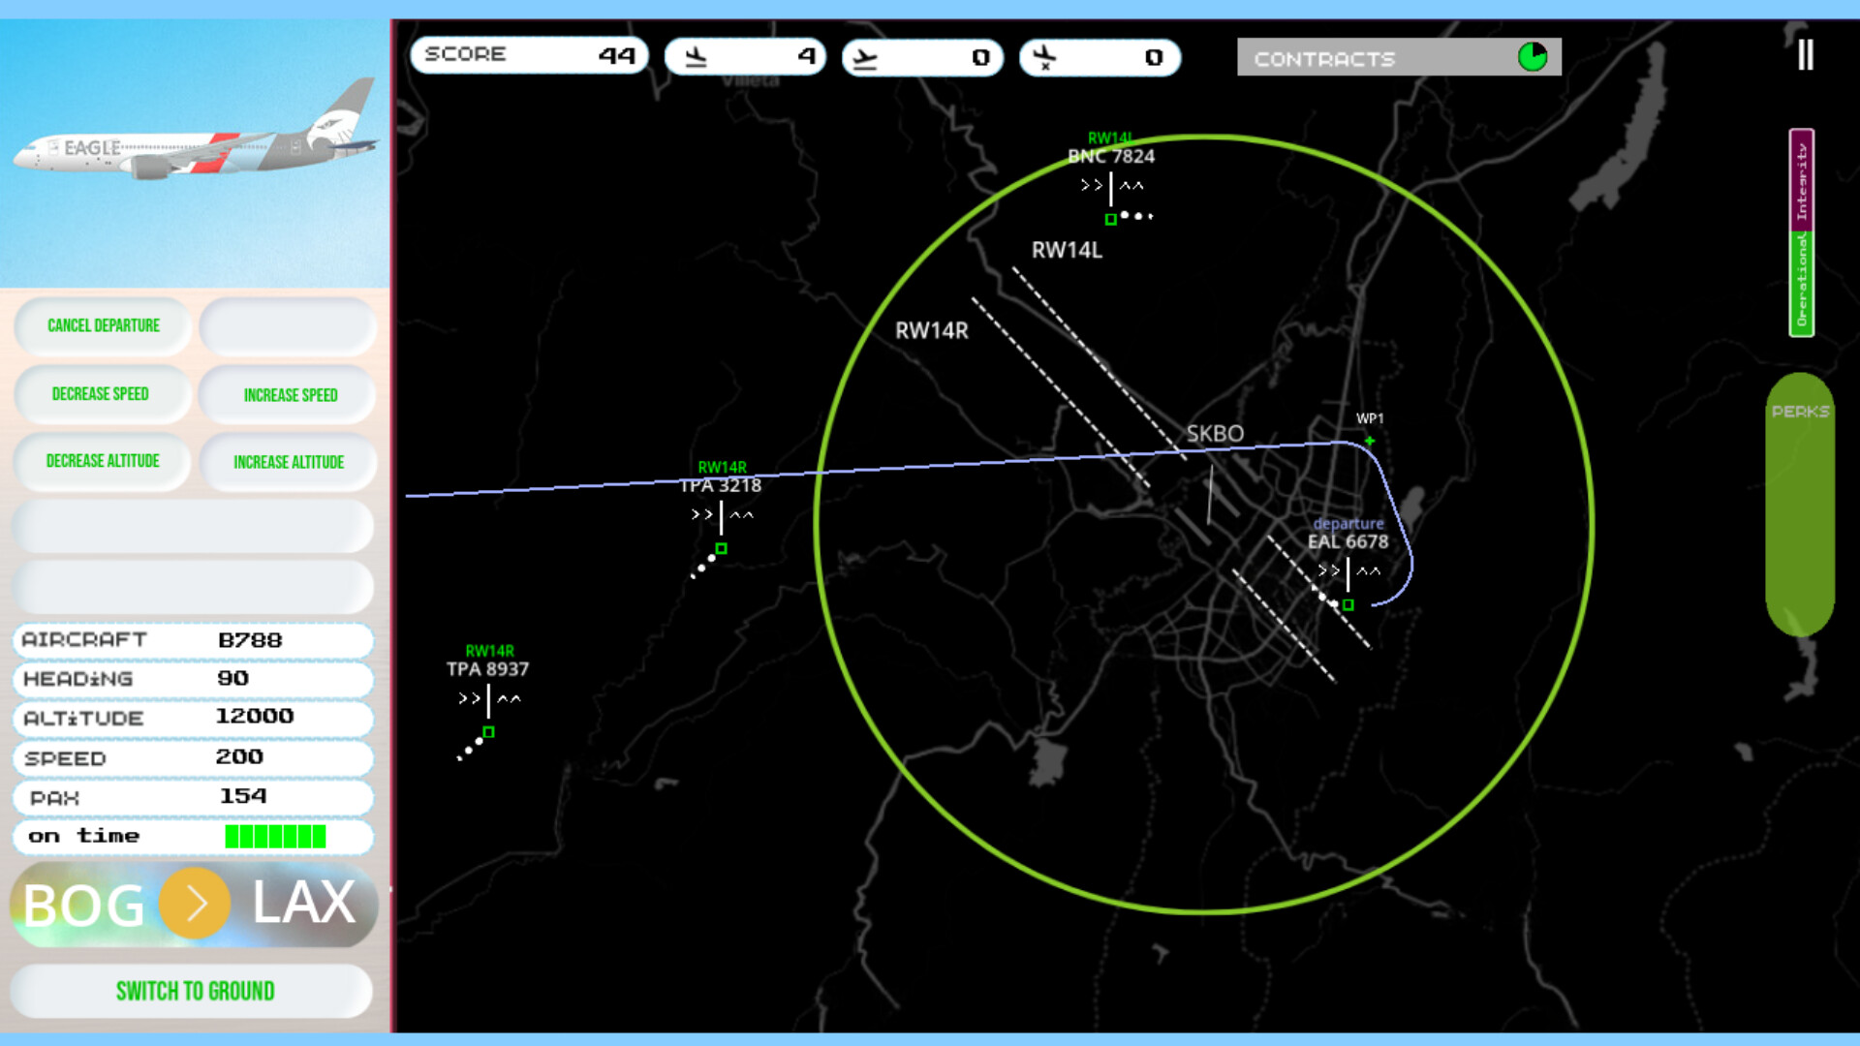Viewport: 1860px width, 1046px height.
Task: Click the WP1 waypoint marker
Action: 1370,441
